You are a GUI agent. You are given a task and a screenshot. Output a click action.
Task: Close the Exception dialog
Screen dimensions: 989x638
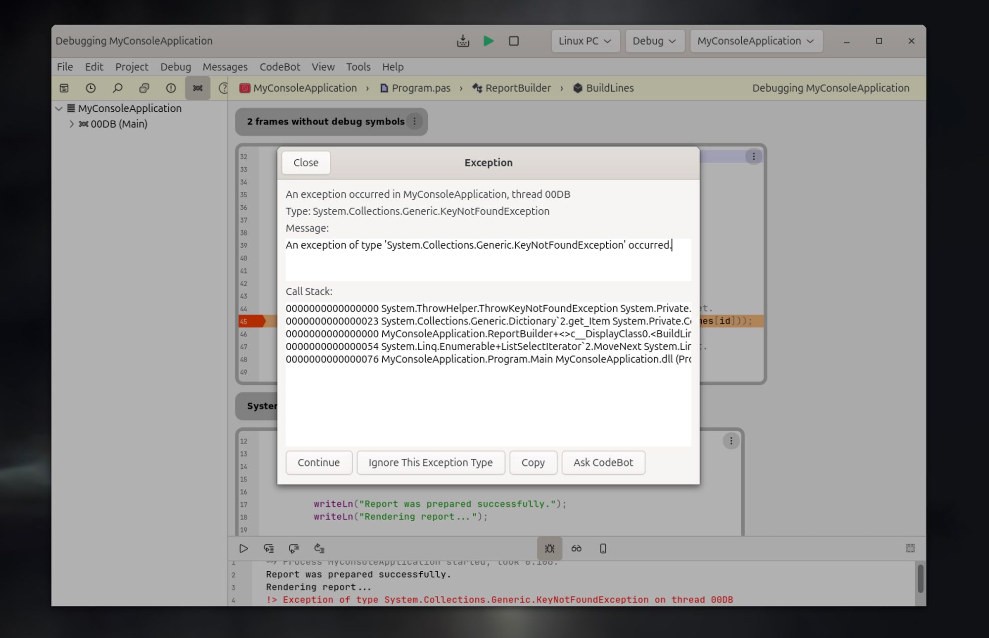306,163
